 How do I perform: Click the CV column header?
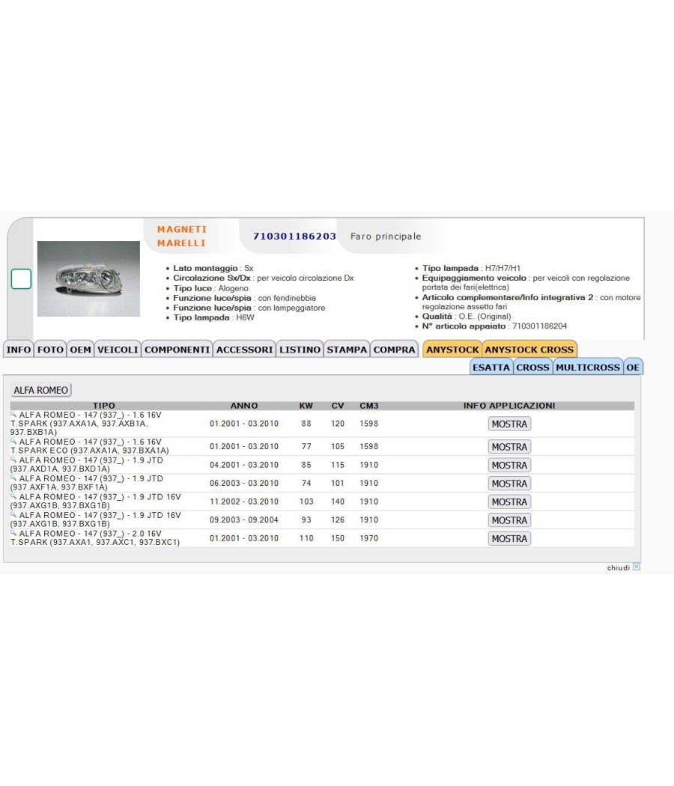point(338,406)
